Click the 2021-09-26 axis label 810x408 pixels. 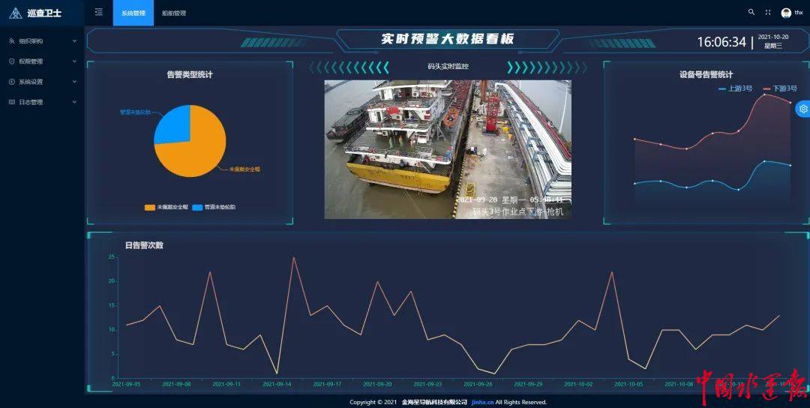(478, 384)
